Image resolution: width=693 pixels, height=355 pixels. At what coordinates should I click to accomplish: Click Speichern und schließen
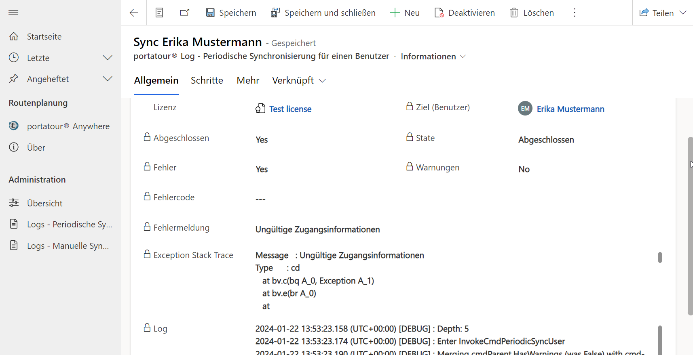(323, 13)
